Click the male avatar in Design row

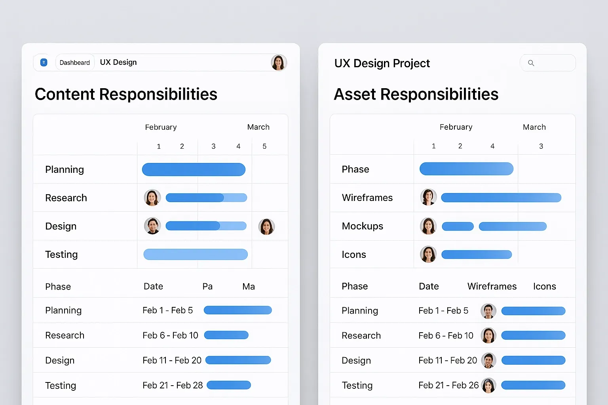(x=152, y=226)
